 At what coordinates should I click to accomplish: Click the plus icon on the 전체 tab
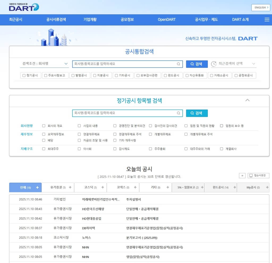tap(37, 187)
